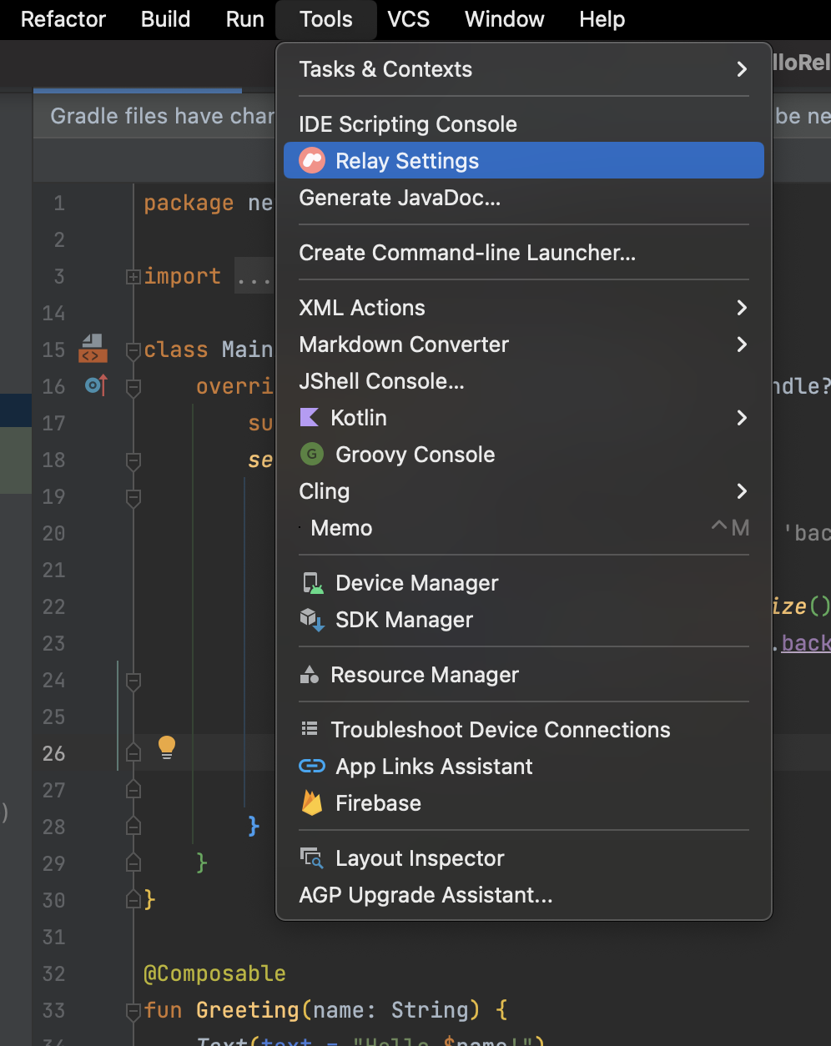Click the overriding method marker on line 16
Viewport: 831px width, 1046px height.
pos(94,386)
